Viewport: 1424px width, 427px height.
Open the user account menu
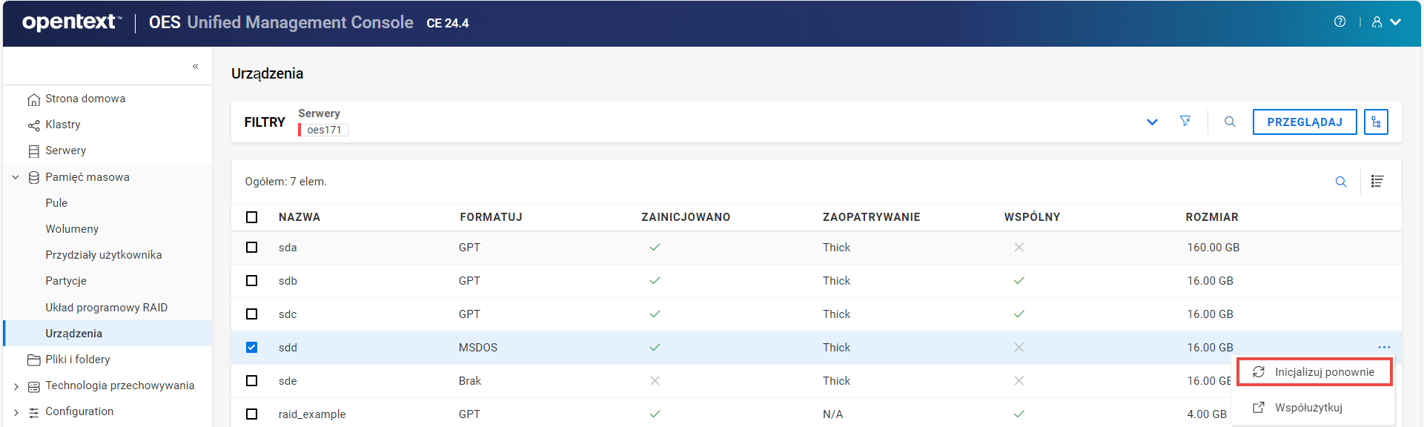point(1385,22)
